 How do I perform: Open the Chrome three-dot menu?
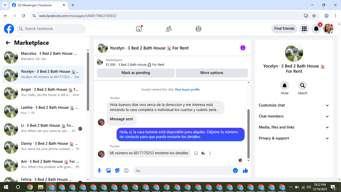pyautogui.click(x=335, y=16)
